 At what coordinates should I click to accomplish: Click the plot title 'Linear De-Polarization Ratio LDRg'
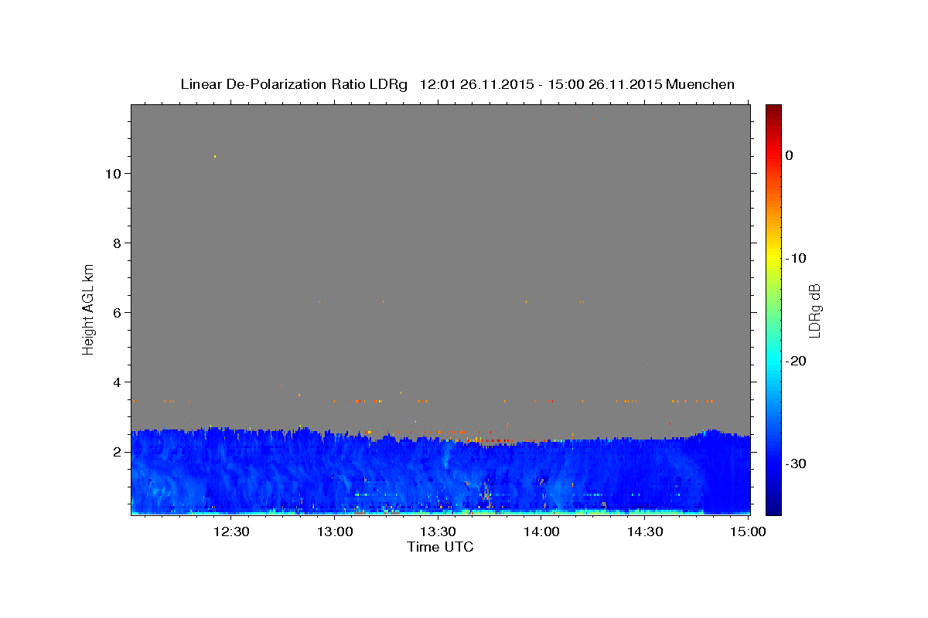(x=293, y=84)
